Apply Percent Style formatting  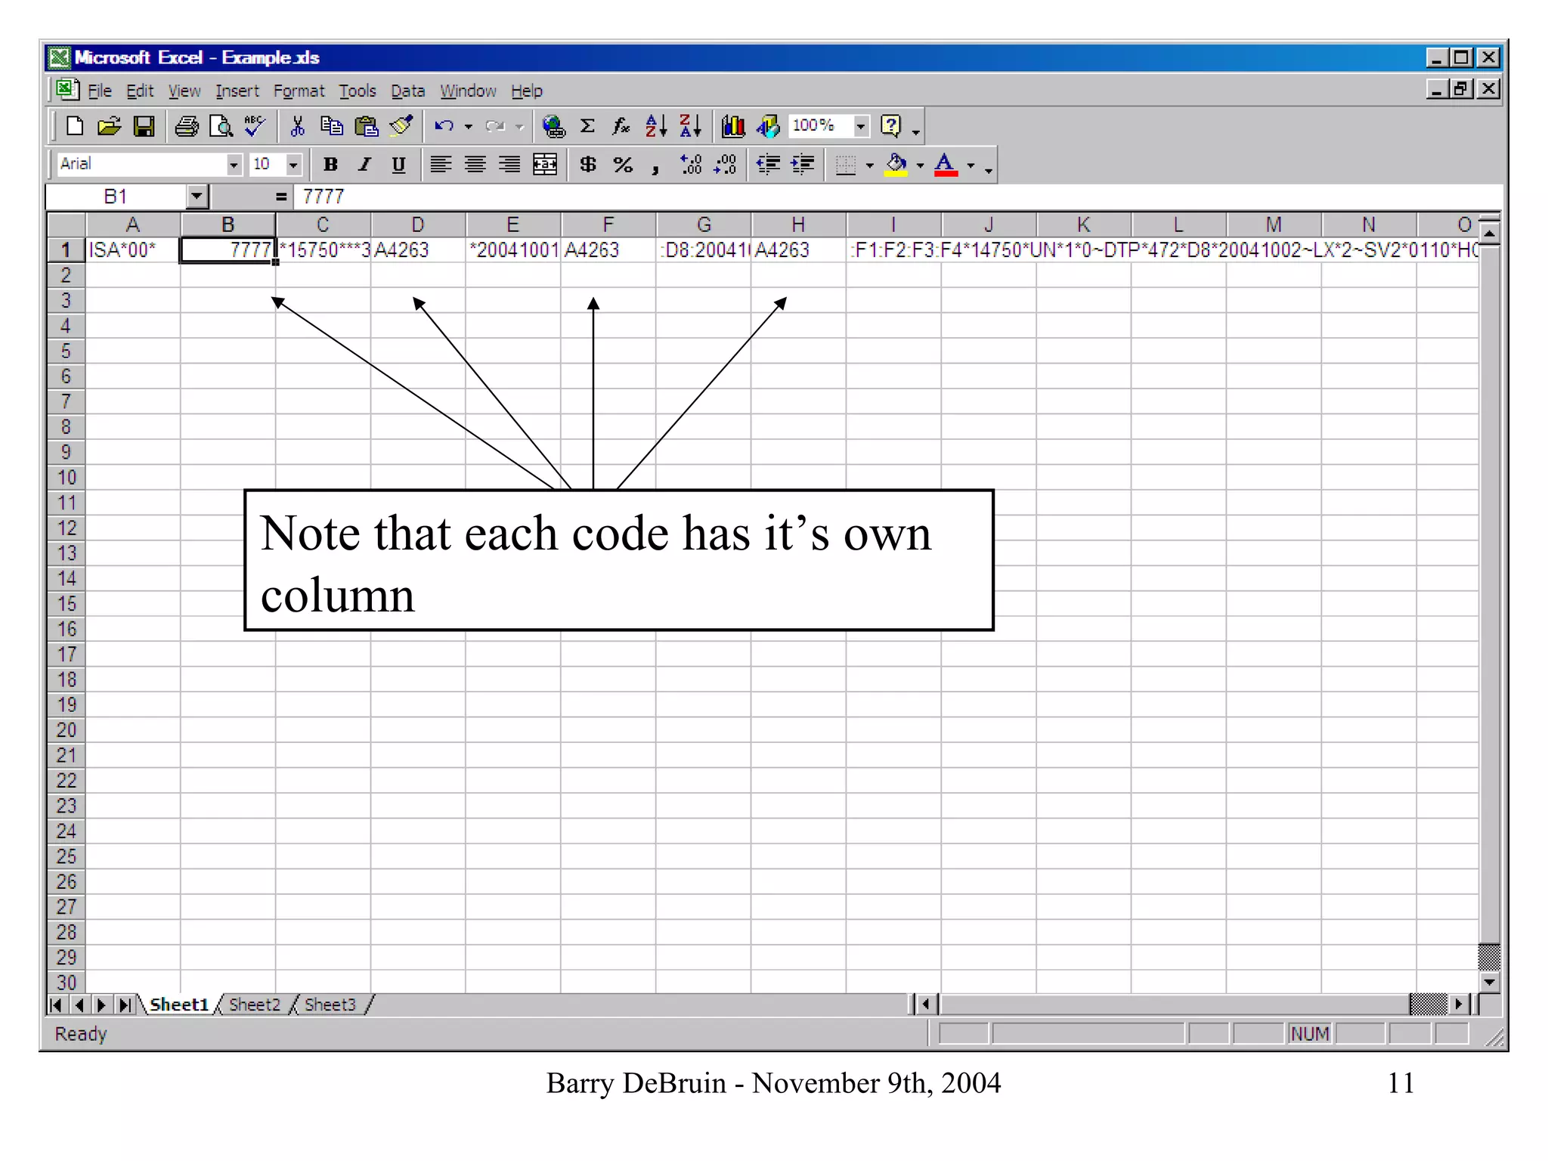tap(623, 165)
